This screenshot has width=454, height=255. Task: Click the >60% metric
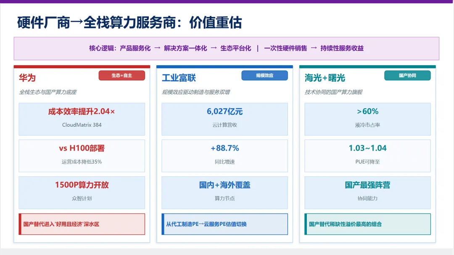367,112
